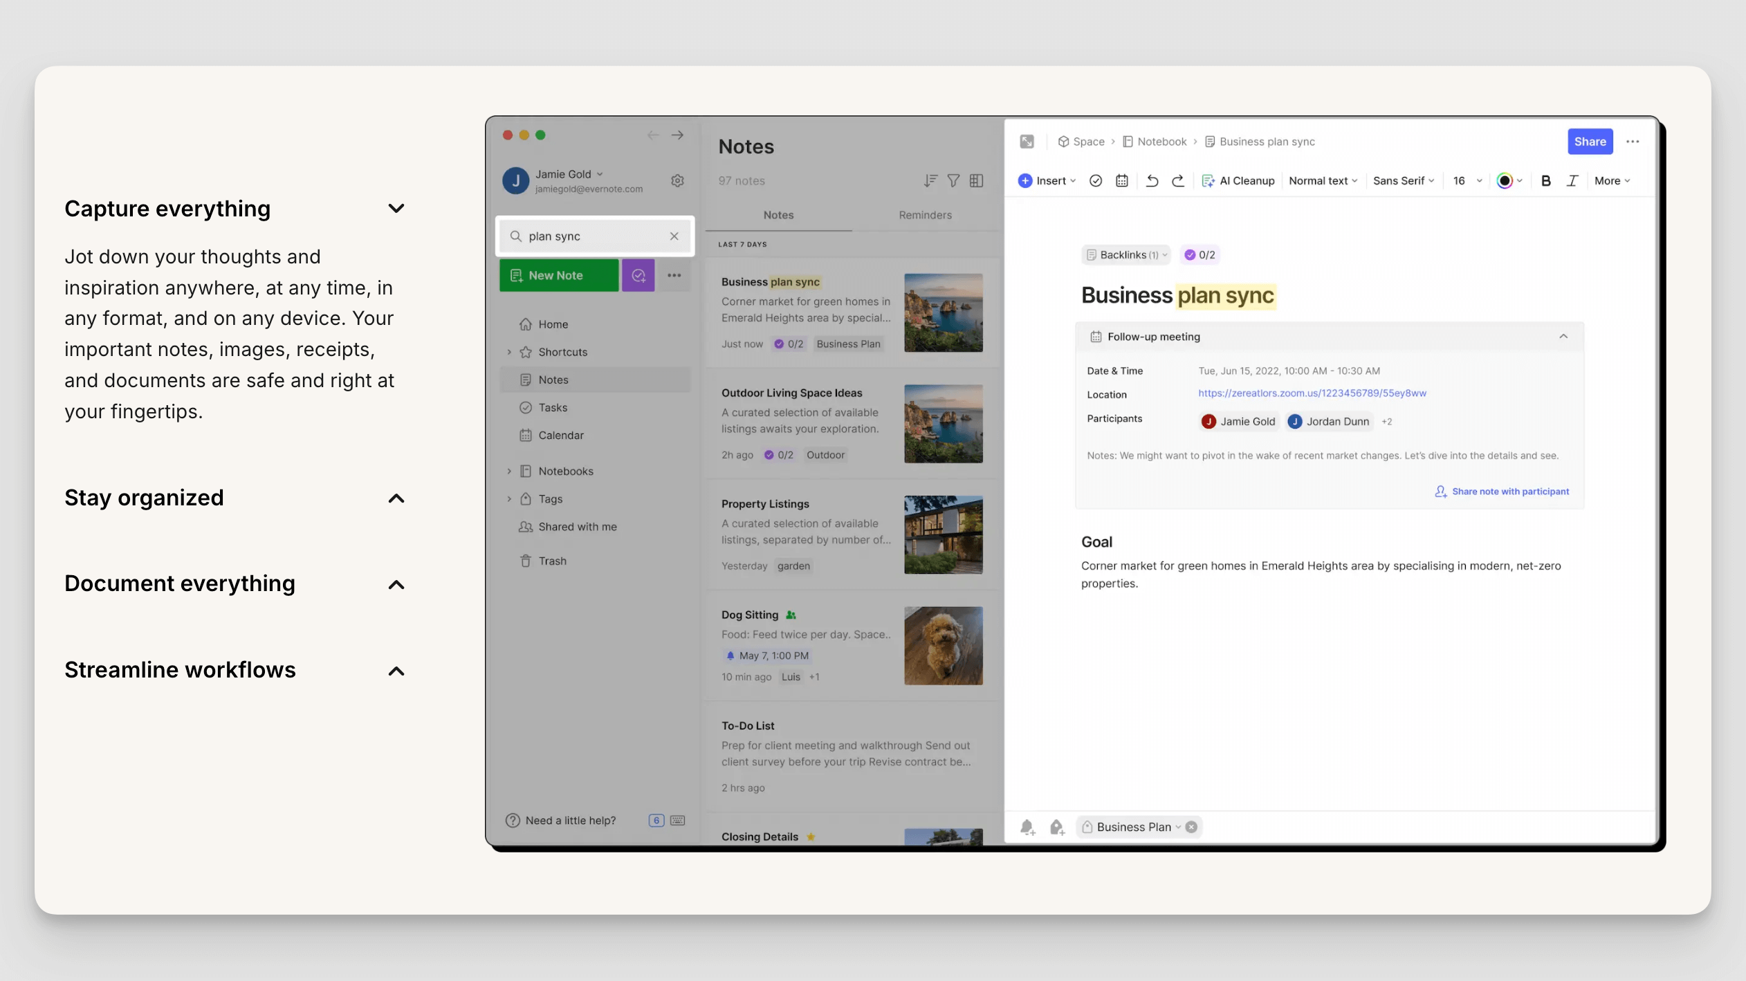This screenshot has width=1746, height=981.
Task: Apply italic formatting
Action: click(x=1572, y=180)
